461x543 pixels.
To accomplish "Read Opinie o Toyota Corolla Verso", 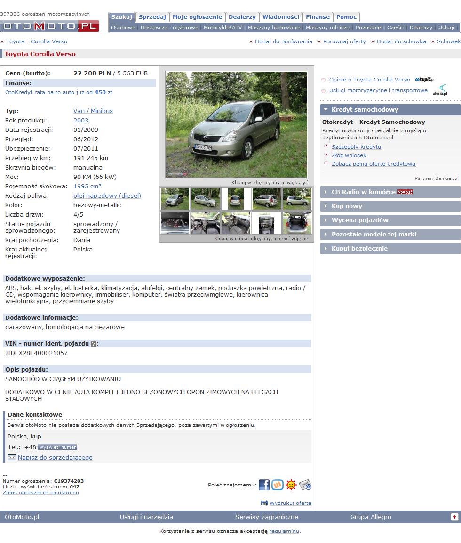I will point(370,80).
